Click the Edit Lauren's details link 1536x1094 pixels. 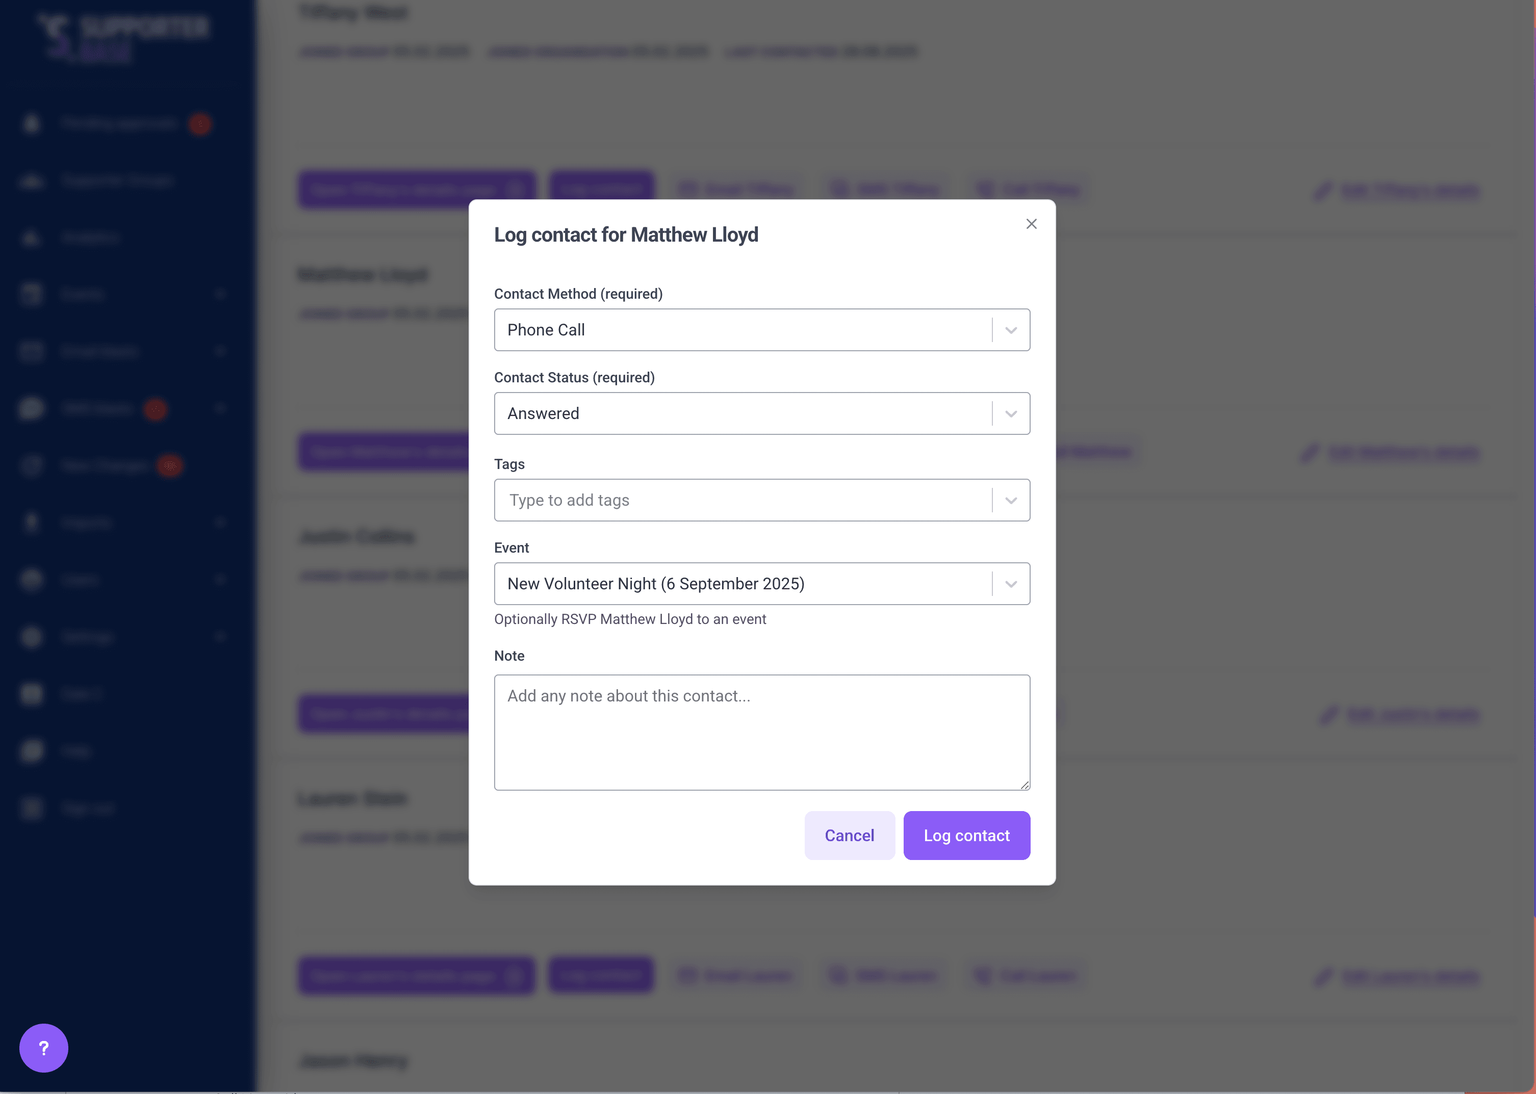click(1410, 976)
